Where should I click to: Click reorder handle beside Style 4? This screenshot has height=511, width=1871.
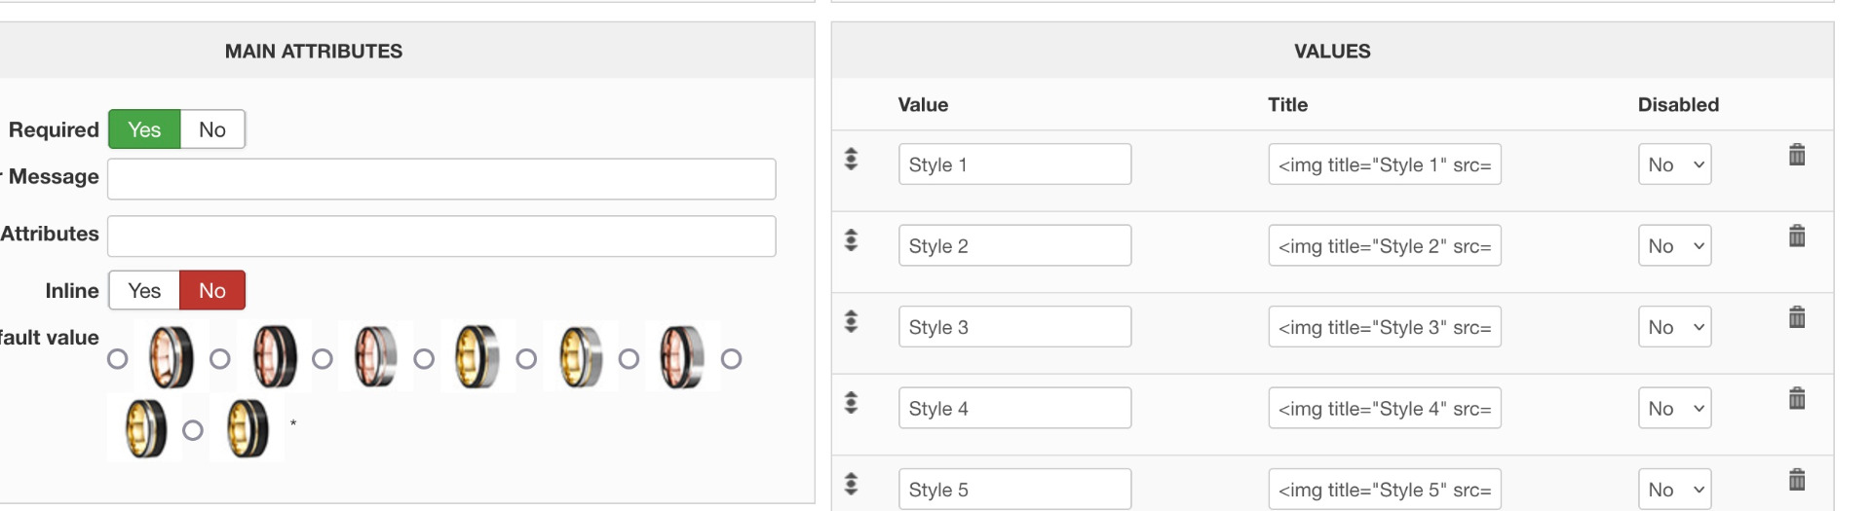(851, 402)
